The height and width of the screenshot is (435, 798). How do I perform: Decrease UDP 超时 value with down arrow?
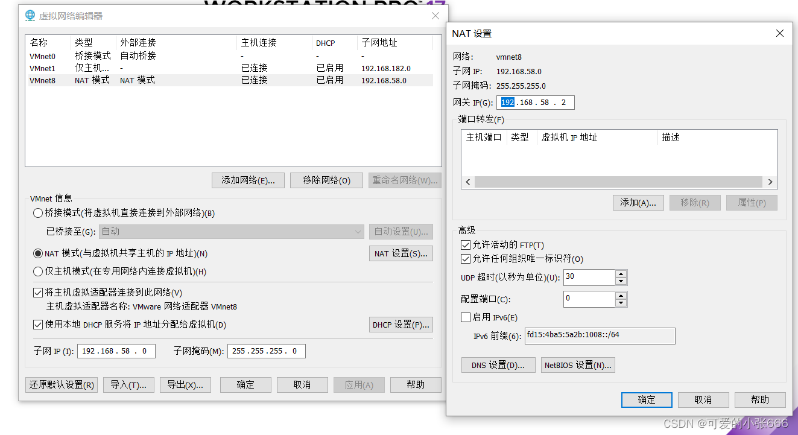click(x=621, y=281)
